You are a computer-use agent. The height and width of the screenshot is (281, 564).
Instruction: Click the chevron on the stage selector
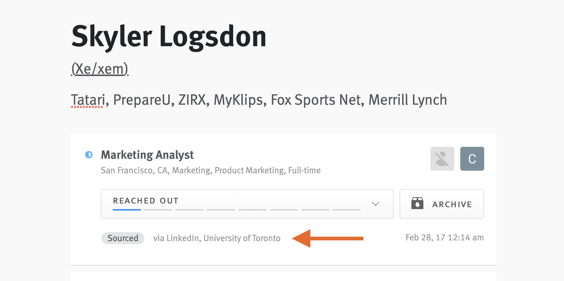375,203
